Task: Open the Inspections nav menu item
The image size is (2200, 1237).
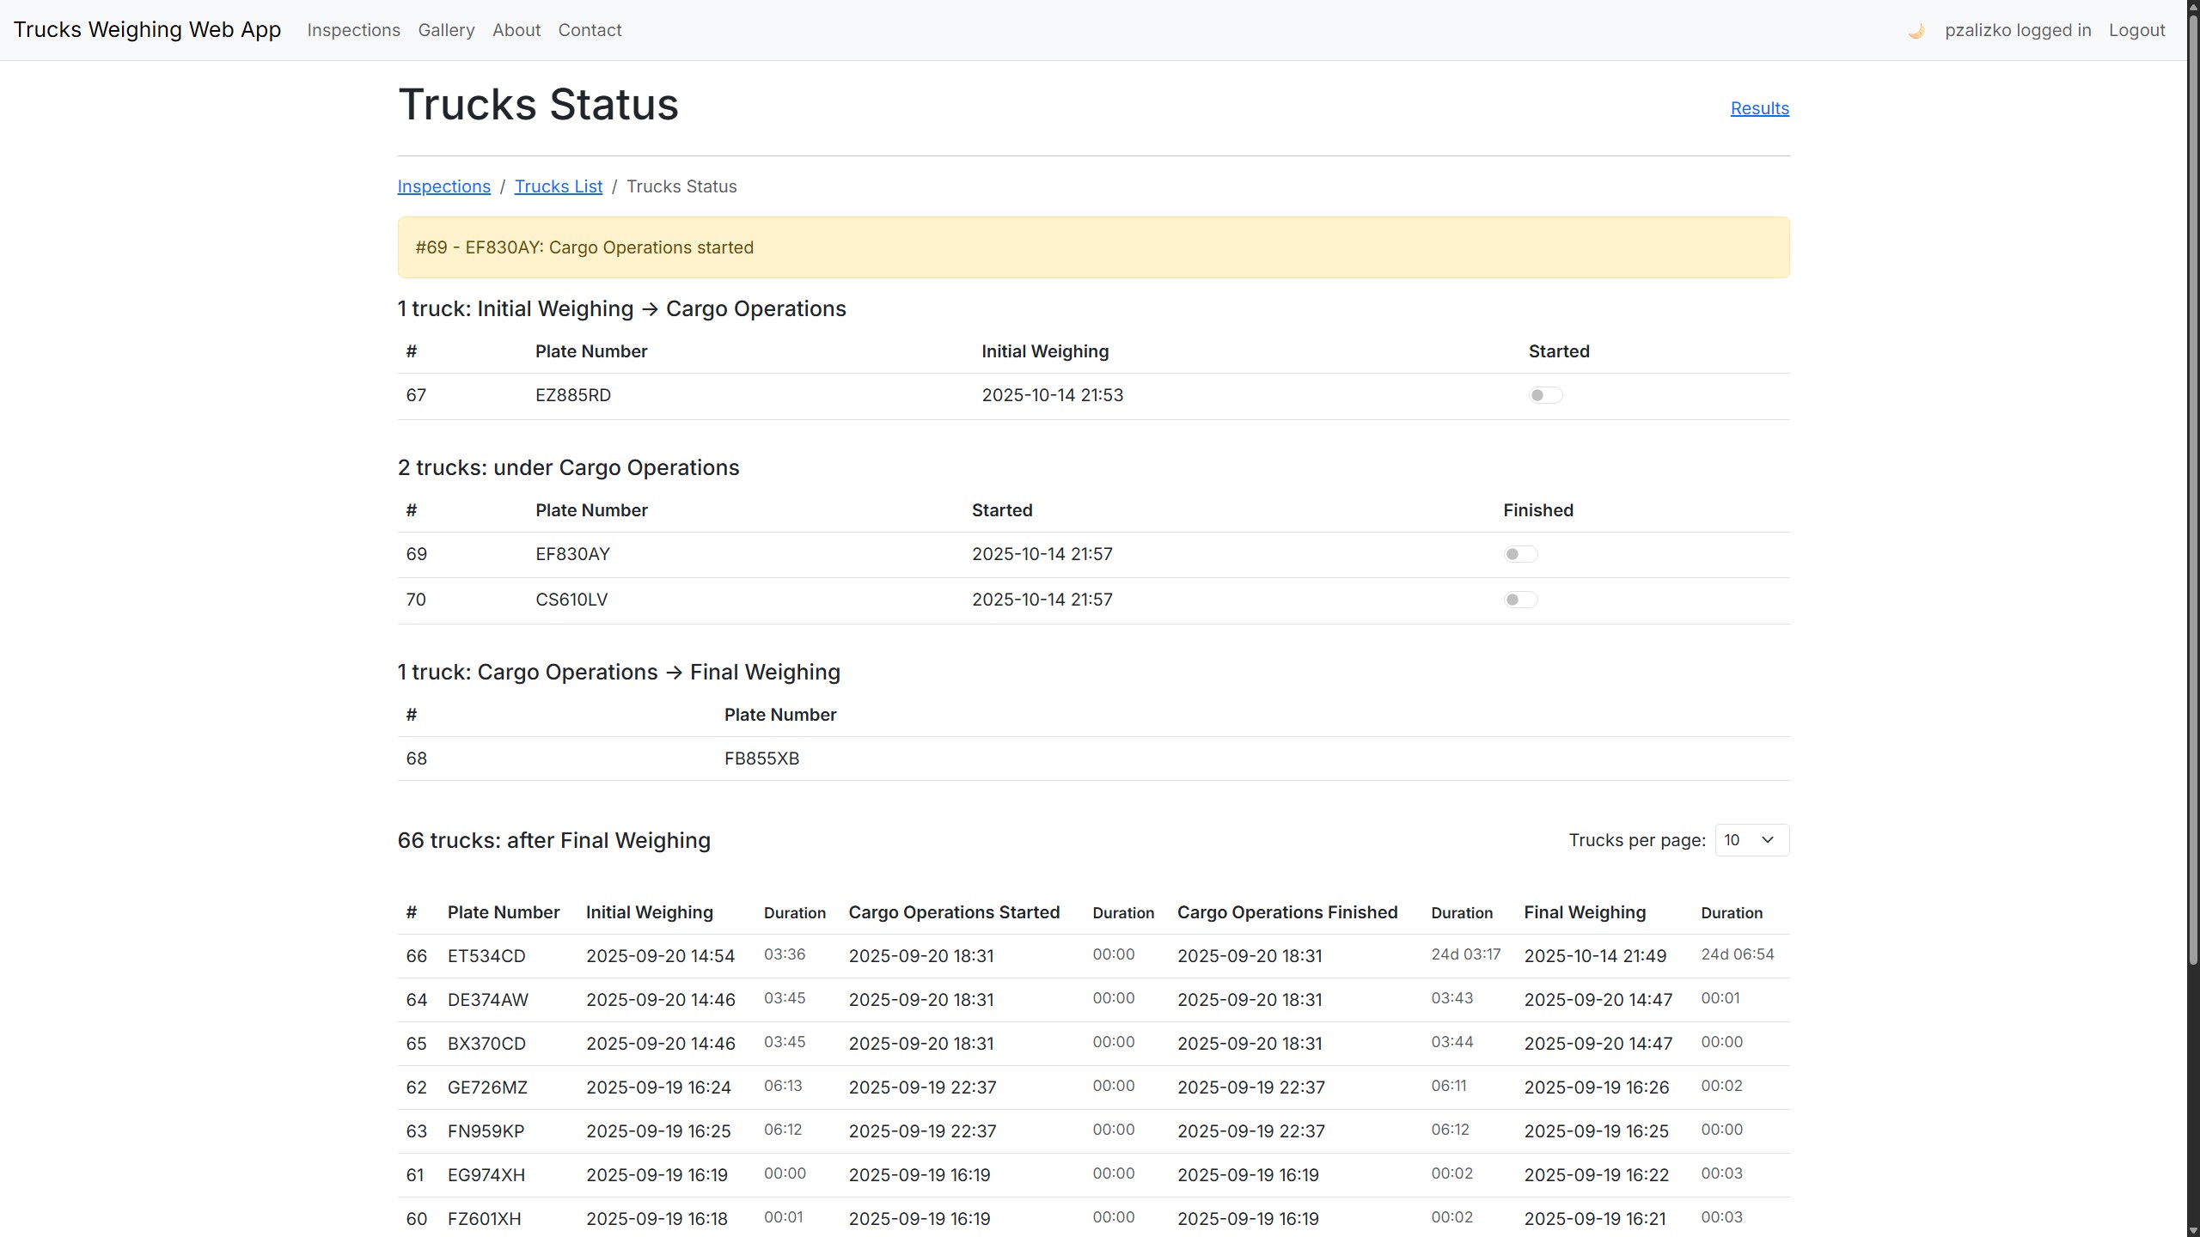Action: 353,30
